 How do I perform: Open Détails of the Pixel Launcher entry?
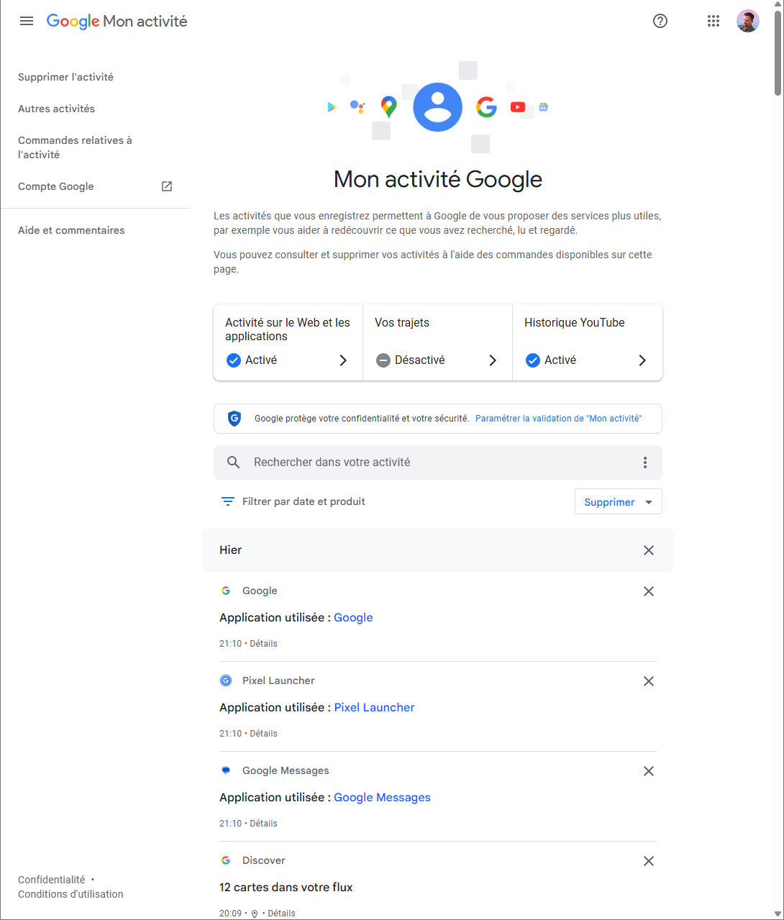pyautogui.click(x=263, y=734)
